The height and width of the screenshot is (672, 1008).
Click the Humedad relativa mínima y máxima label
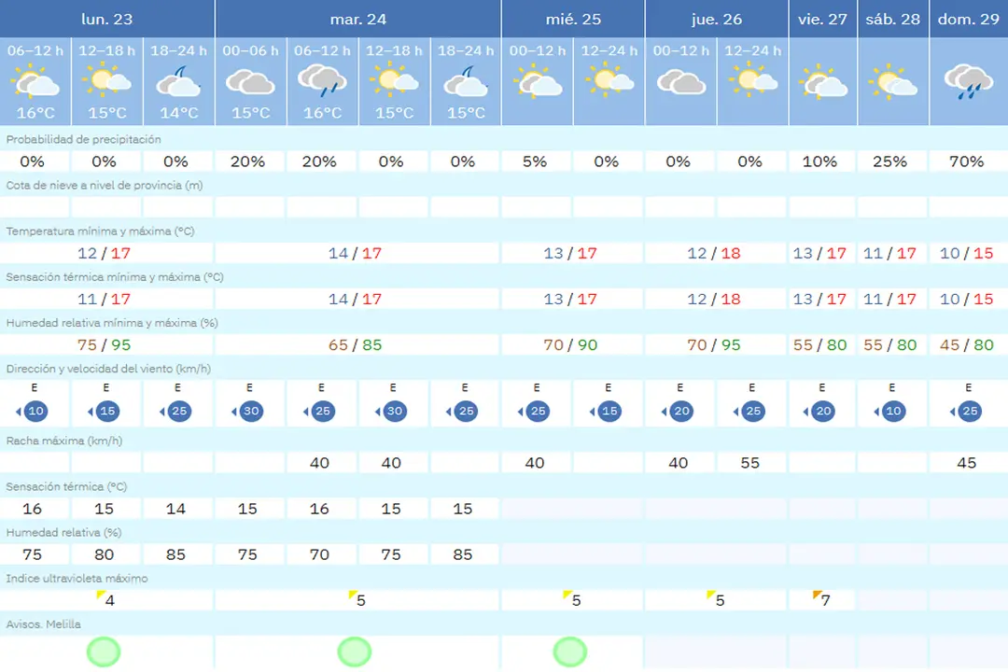click(x=112, y=323)
